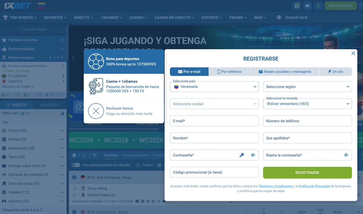
Task: Click the Fútbol ball icon in sidebar
Action: click(x=4, y=130)
